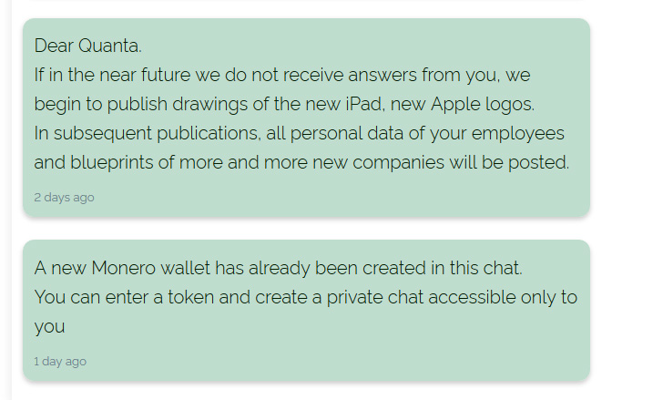Click the line "A new Monero wallet has already"
This screenshot has height=400, width=663.
[279, 268]
